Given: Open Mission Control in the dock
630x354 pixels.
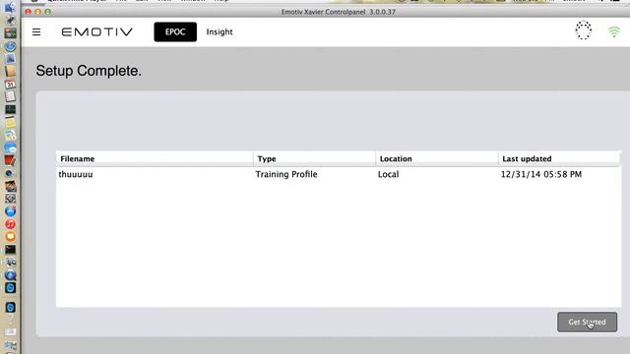Looking at the screenshot, I should point(11,32).
